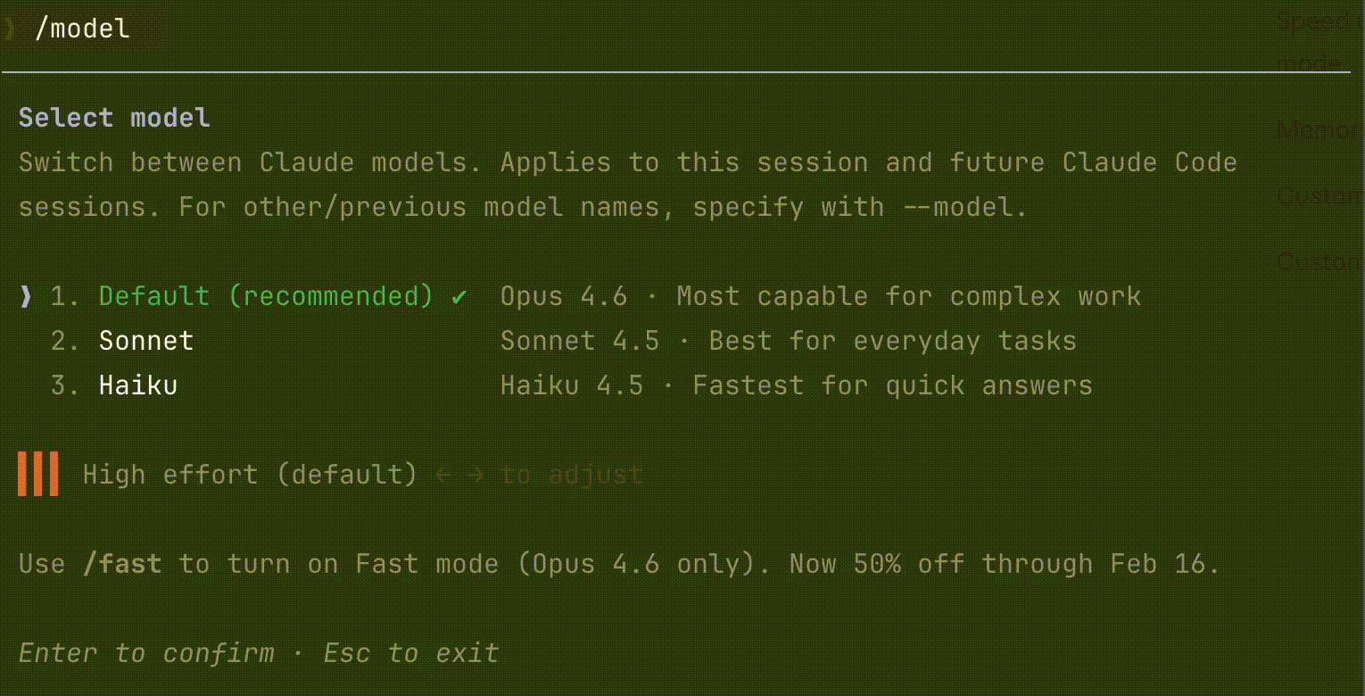
Task: Click the selection pointer before option 1
Action: click(x=26, y=296)
